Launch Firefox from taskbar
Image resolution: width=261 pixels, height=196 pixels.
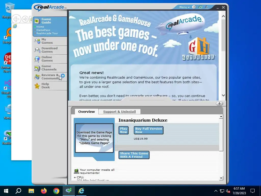[x=44, y=191]
